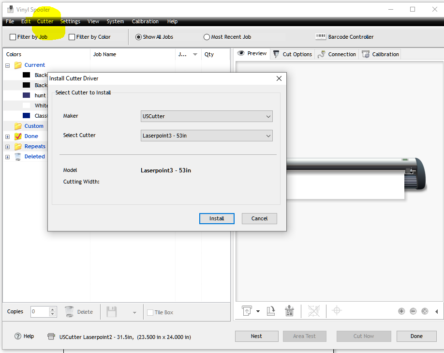444x353 pixels.
Task: Click the zoom-to-fit icon
Action: (x=425, y=311)
